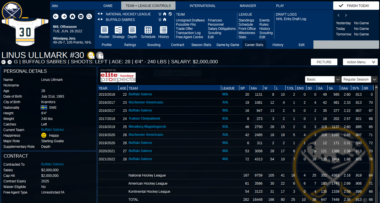
Task: Click the Elite Hockey Prospects logo
Action: 118,77
